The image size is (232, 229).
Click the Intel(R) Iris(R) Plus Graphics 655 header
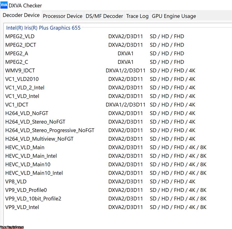43,28
